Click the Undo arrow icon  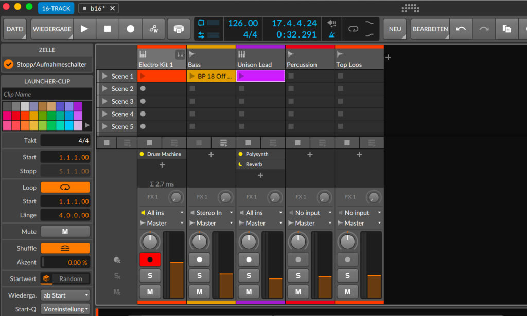461,29
